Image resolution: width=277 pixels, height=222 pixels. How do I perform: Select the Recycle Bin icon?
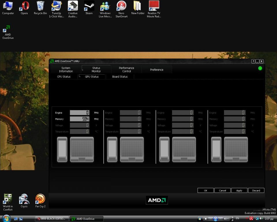40,8
